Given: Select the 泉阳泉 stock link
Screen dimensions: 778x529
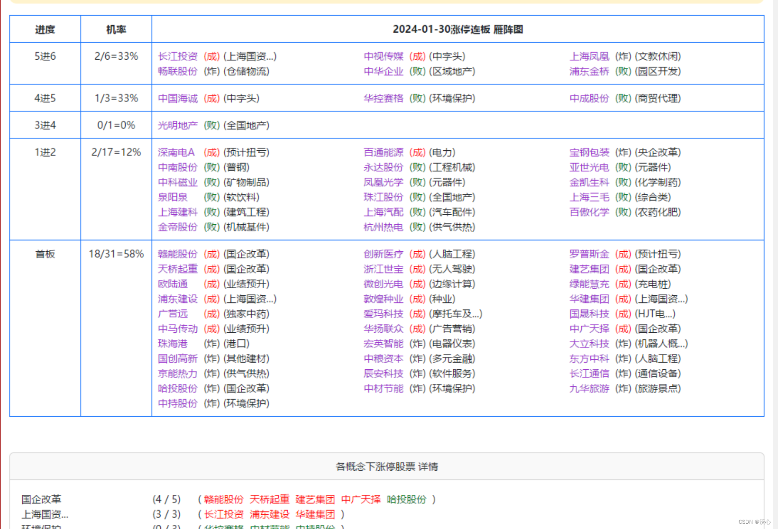Looking at the screenshot, I should click(173, 197).
